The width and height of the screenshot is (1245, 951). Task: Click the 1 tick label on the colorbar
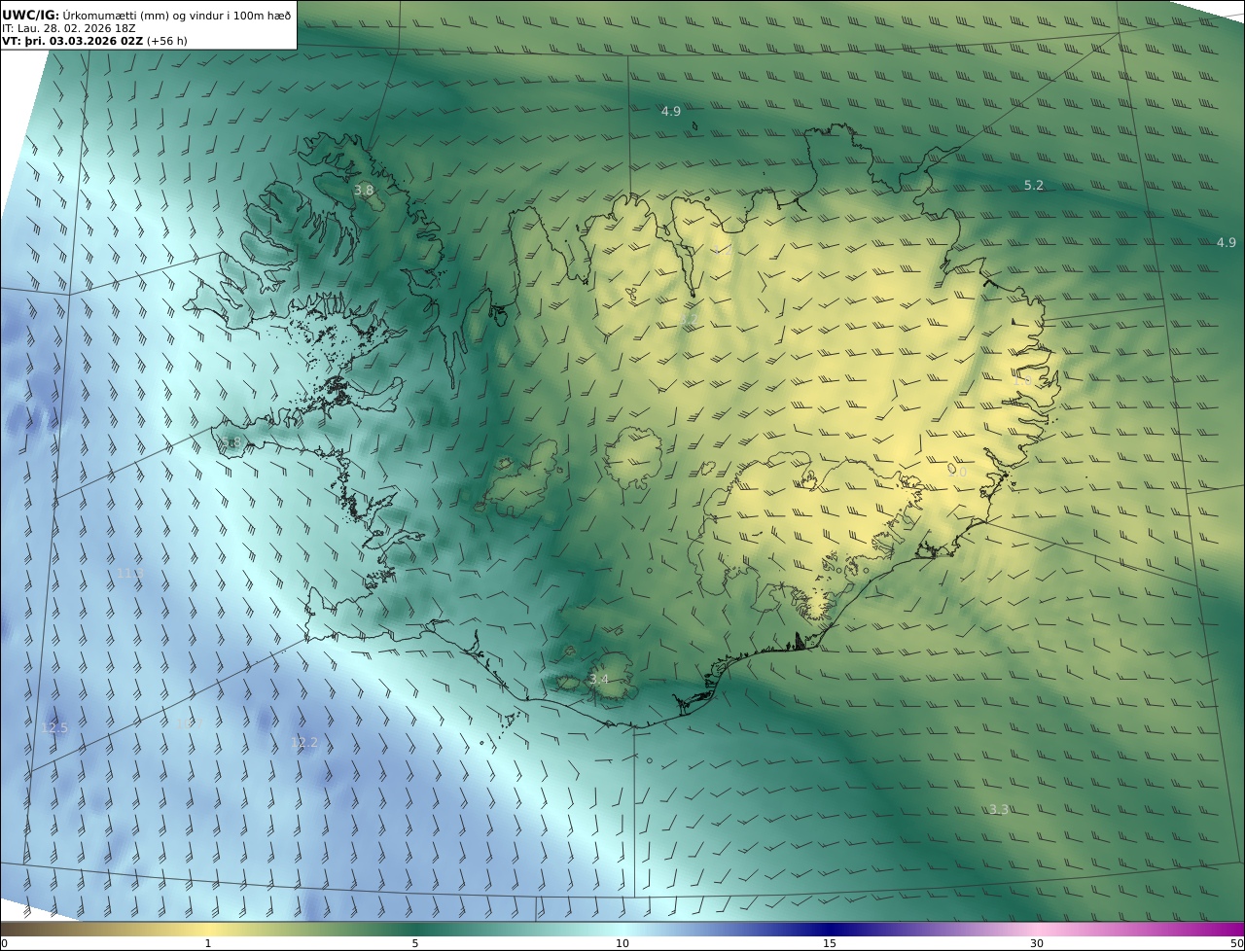(208, 943)
